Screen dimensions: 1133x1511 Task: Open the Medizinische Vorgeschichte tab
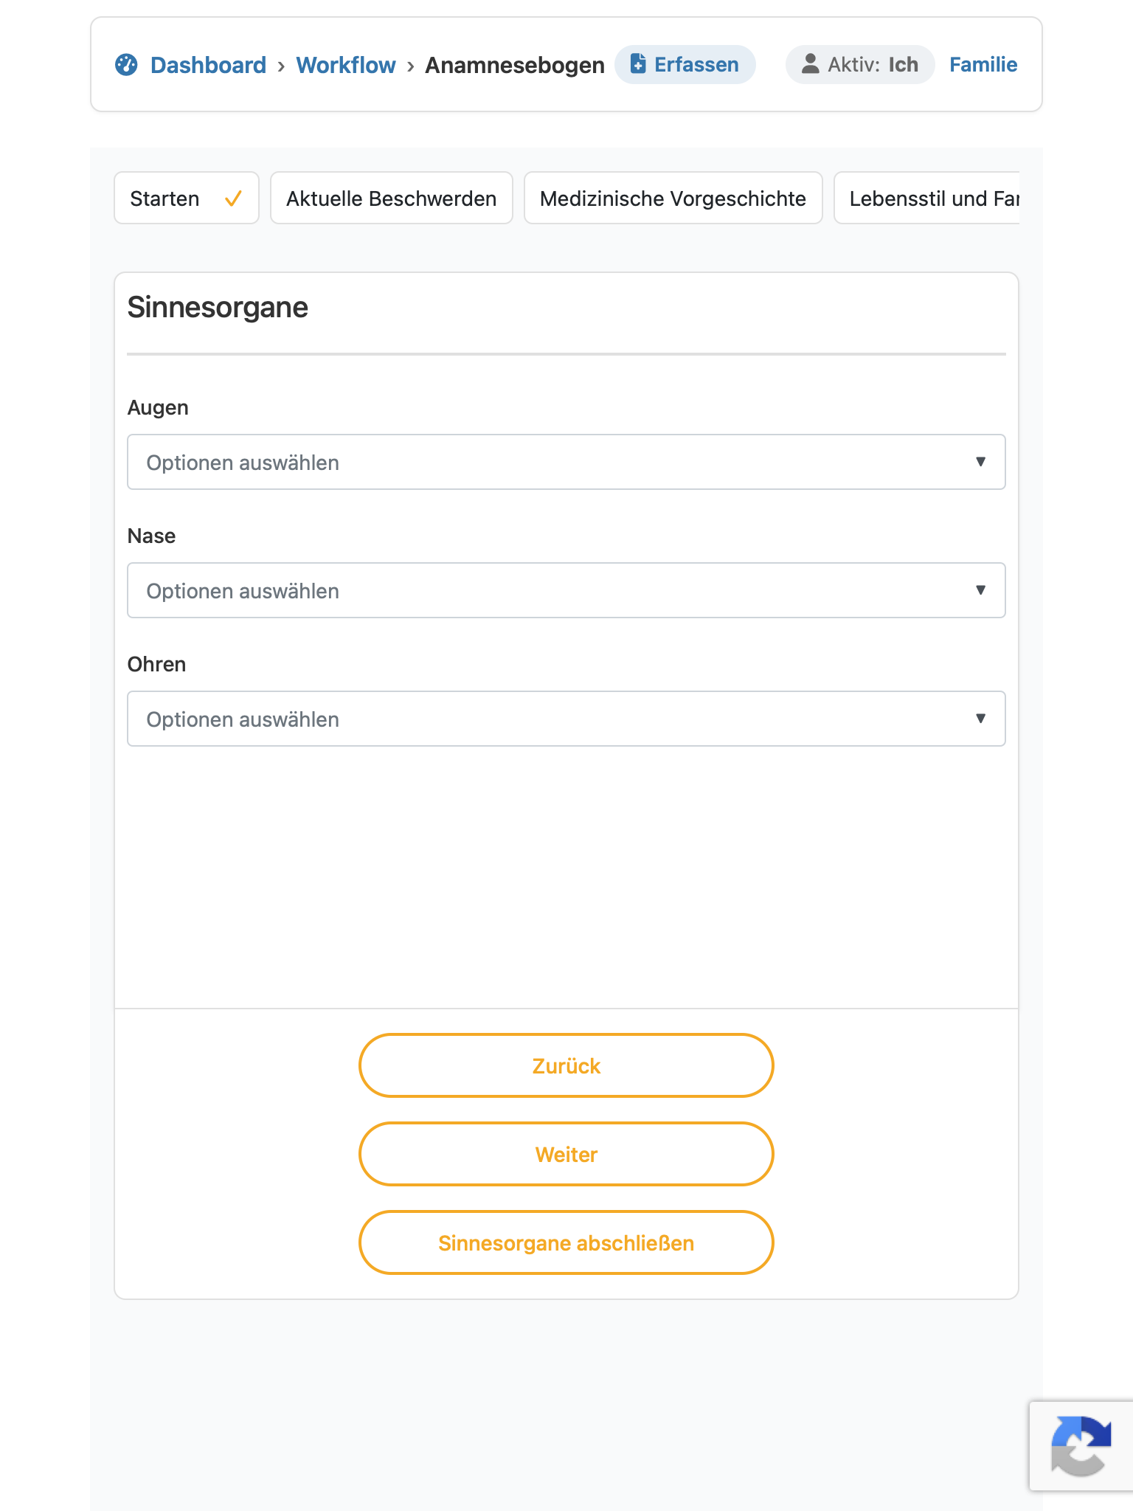point(673,198)
